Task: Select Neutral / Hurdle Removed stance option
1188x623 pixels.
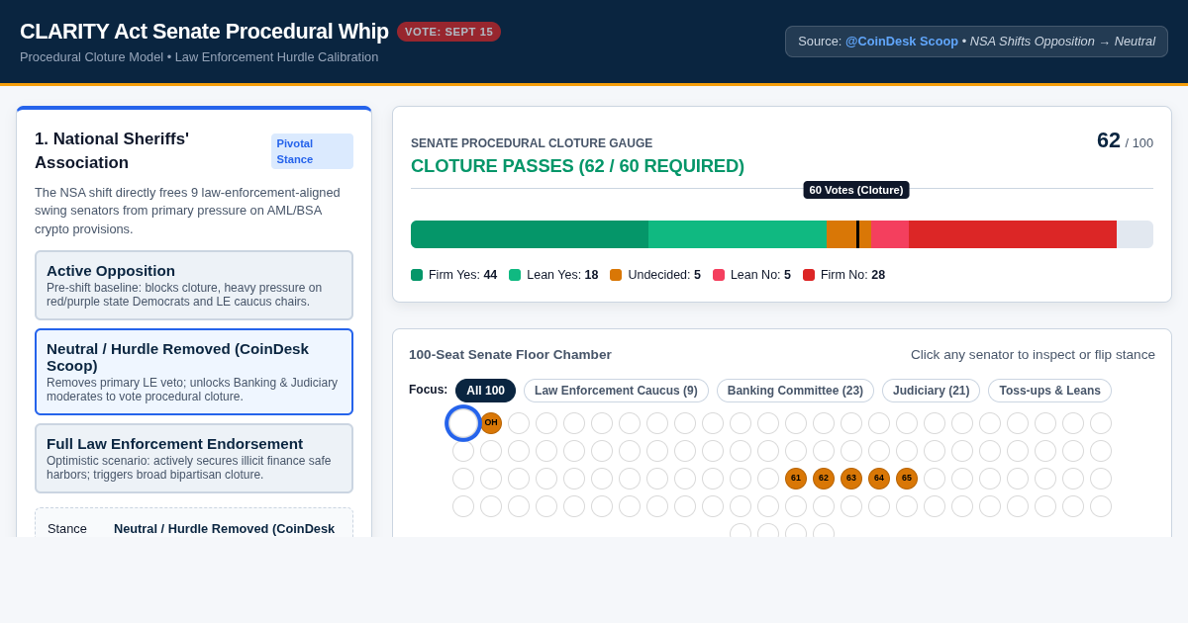Action: (194, 372)
